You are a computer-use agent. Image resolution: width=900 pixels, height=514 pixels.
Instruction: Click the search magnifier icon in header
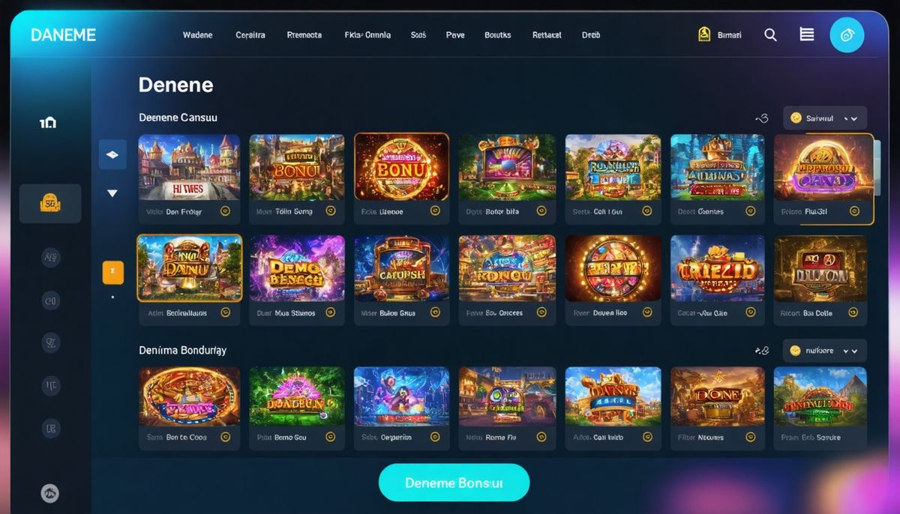[x=770, y=34]
